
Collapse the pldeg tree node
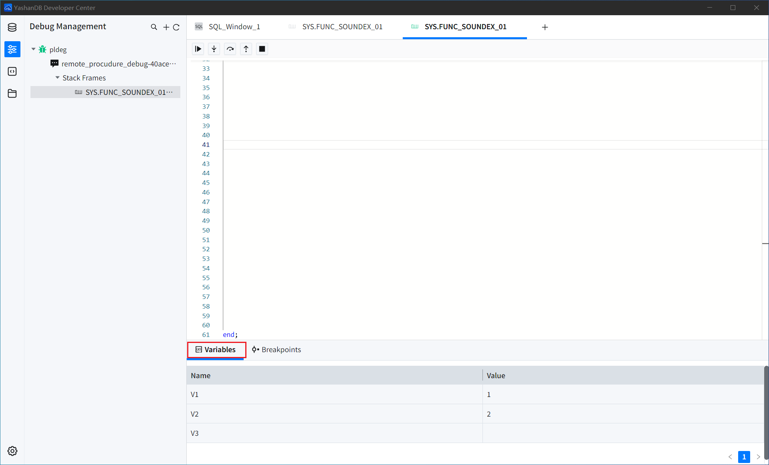click(33, 49)
